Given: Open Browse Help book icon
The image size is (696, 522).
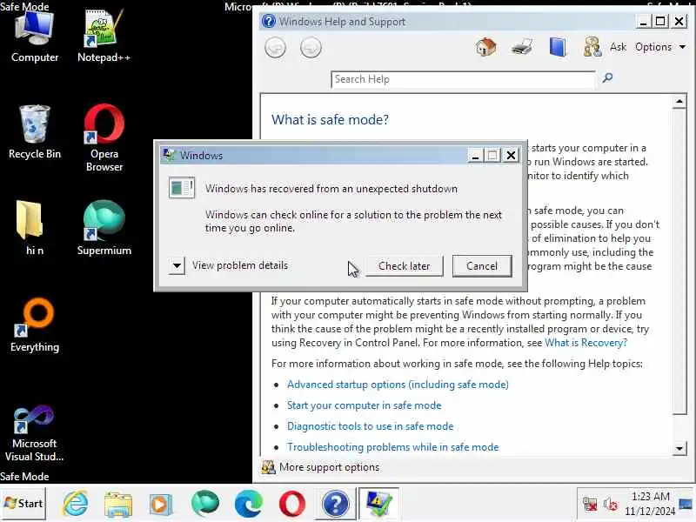Looking at the screenshot, I should 558,47.
